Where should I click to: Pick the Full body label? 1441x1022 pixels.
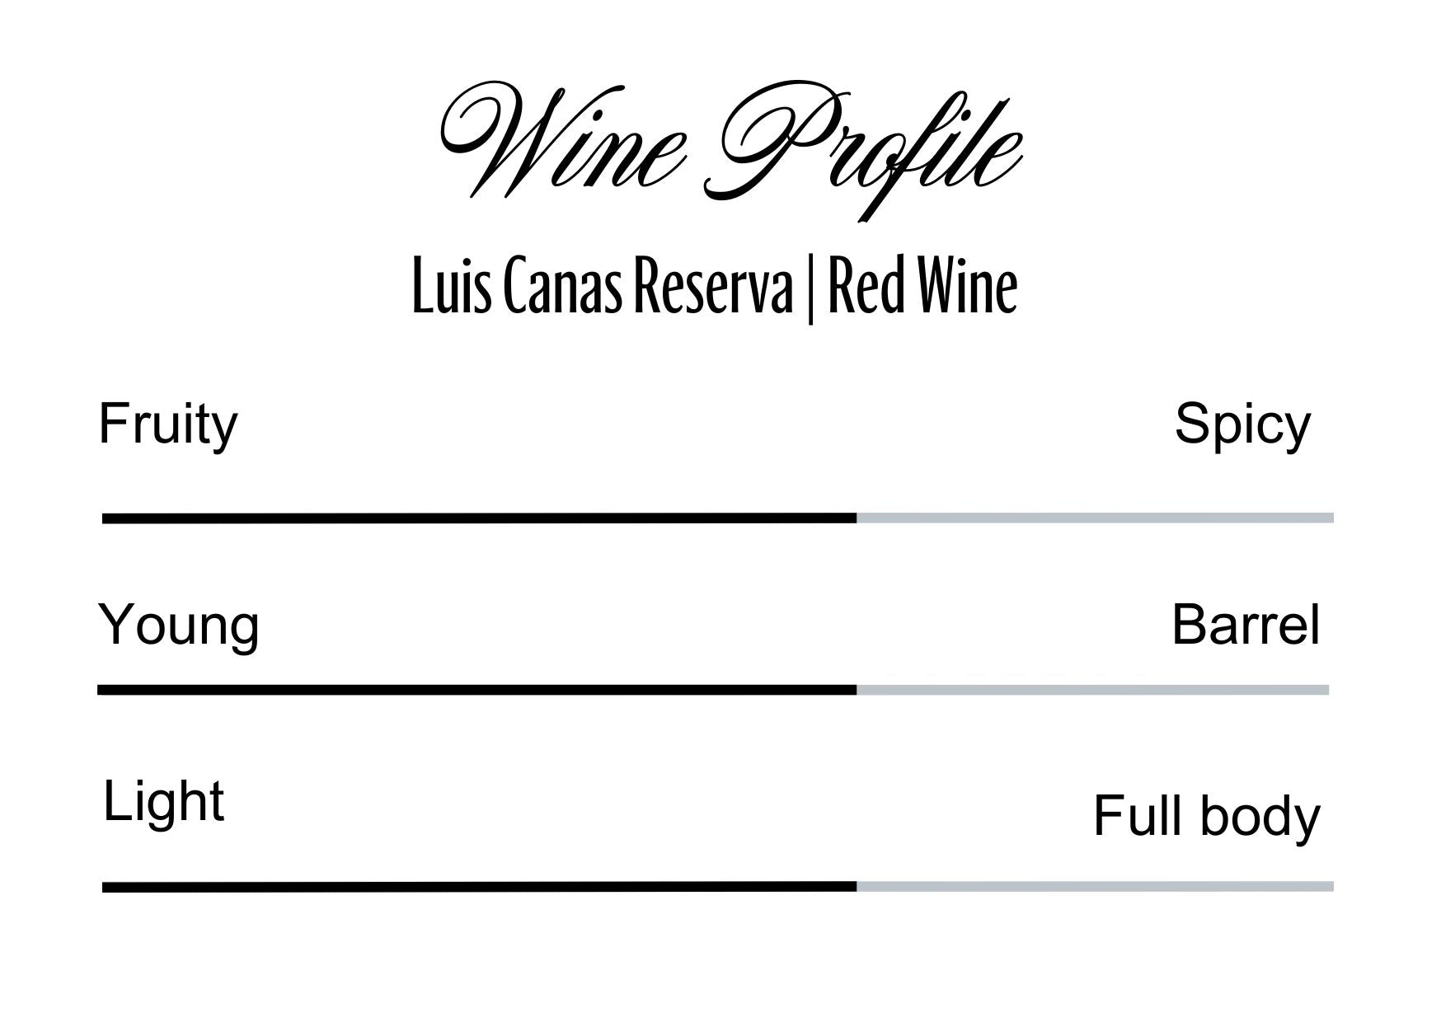[x=1206, y=816]
